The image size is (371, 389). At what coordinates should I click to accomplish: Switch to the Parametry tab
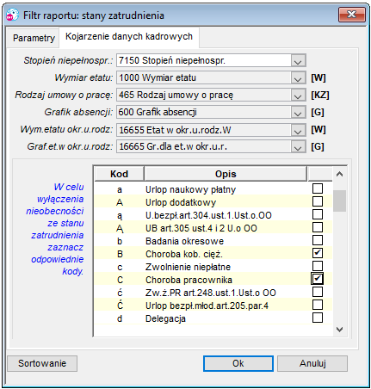pos(34,38)
